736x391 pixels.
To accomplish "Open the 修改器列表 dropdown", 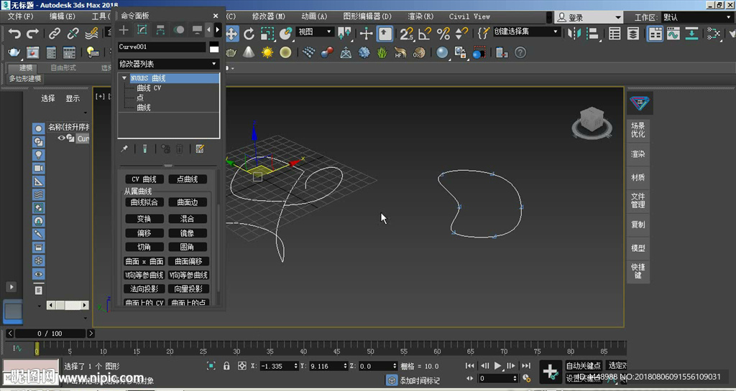I will click(x=168, y=64).
